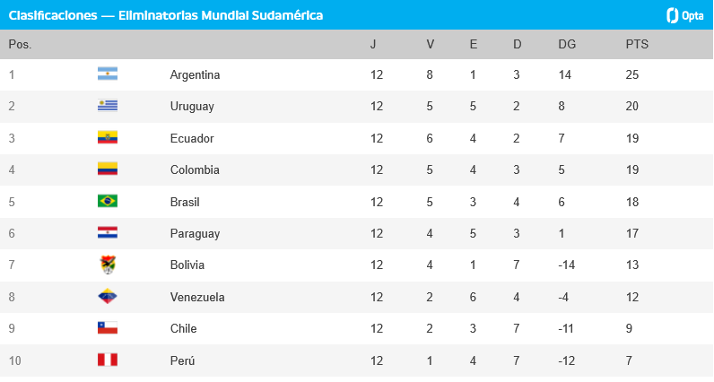Screen dimensions: 714x382
Task: Click the J column header
Action: 373,44
